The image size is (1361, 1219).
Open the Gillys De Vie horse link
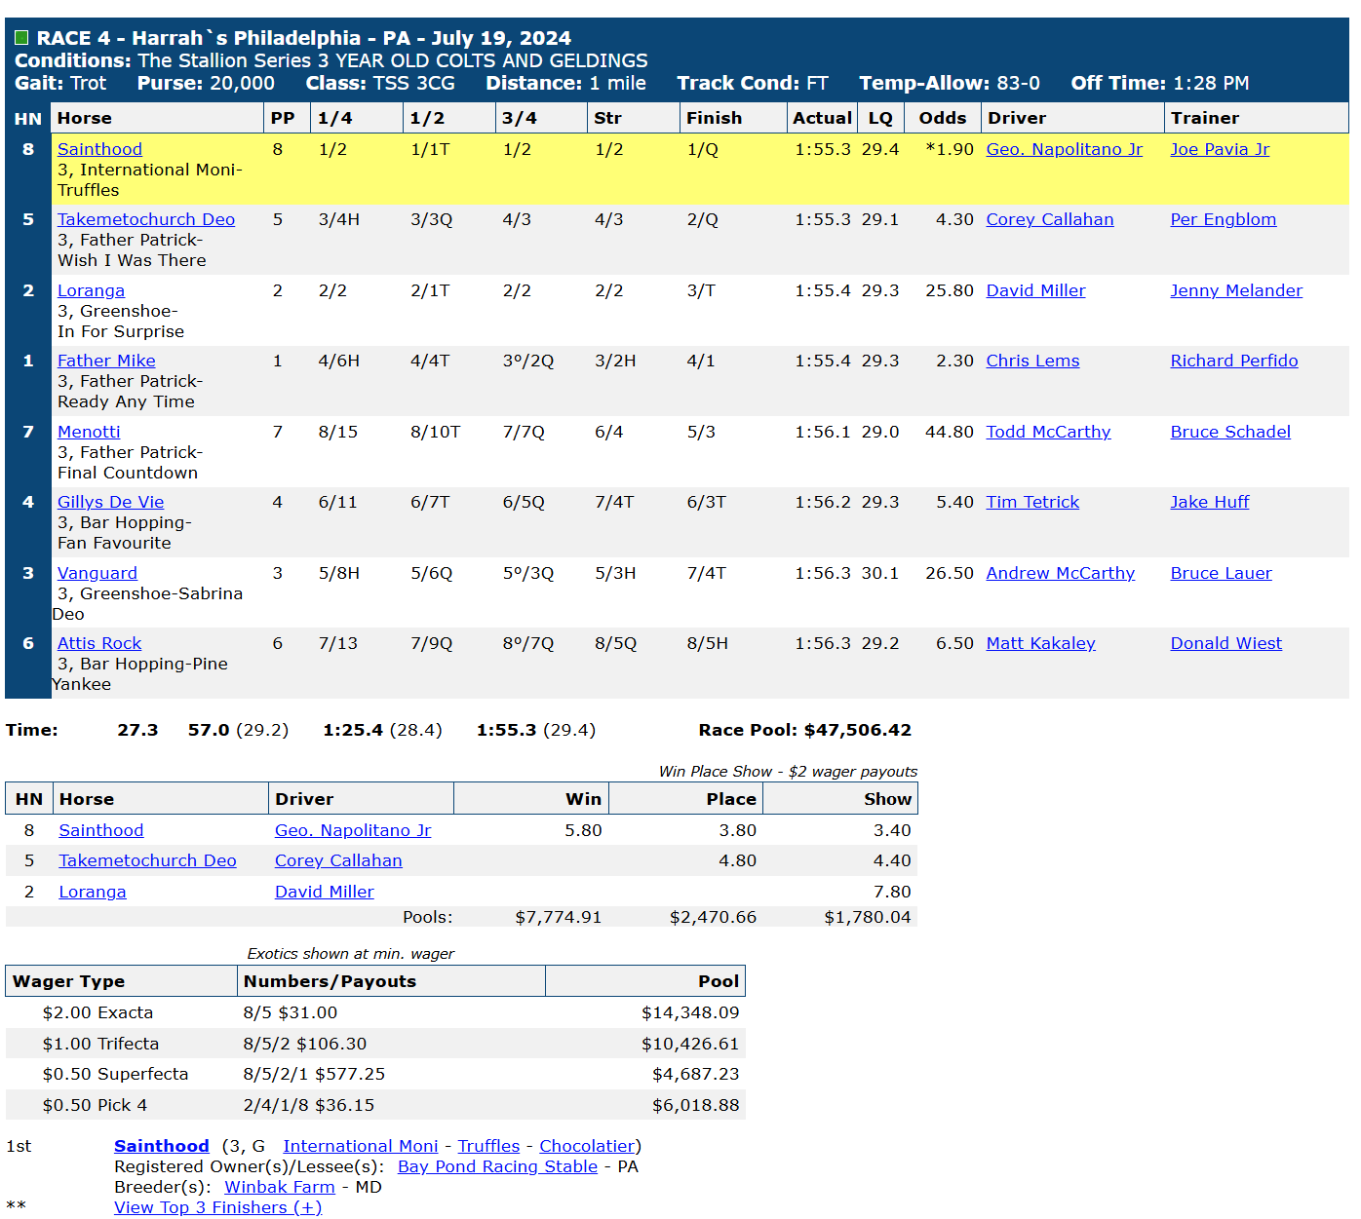click(x=110, y=502)
